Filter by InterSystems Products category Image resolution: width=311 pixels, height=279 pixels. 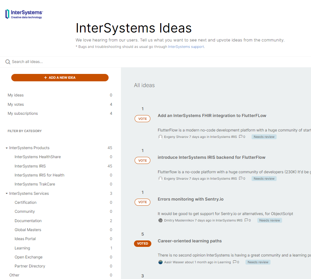29,148
